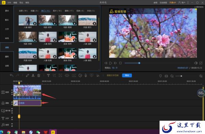Zoom out the timeline with minus magnifier
The height and width of the screenshot is (134, 205).
pyautogui.click(x=172, y=76)
